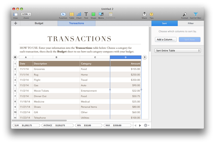
Task: Select the Groceries cell
Action: (57, 69)
